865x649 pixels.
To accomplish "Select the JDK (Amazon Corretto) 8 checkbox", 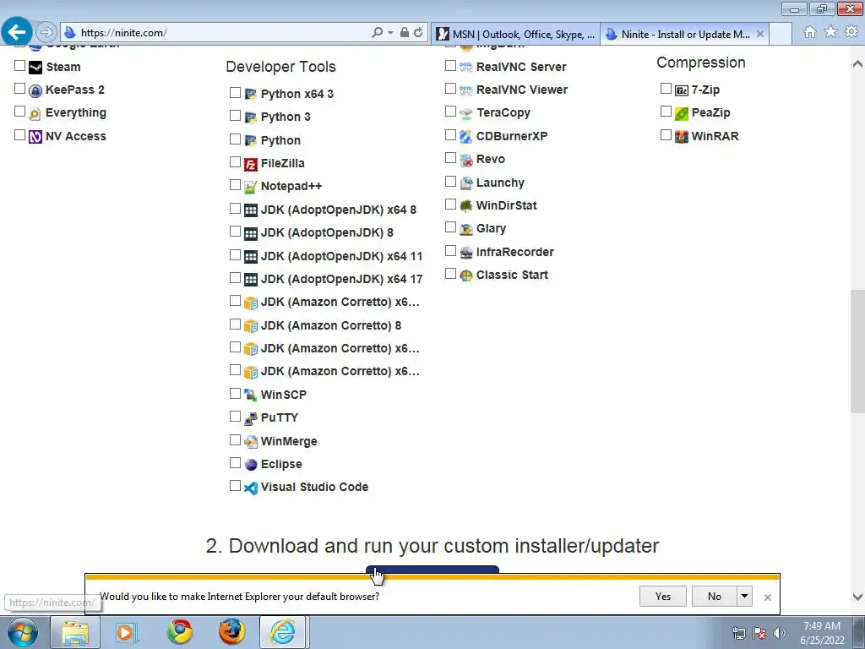I will [x=235, y=324].
